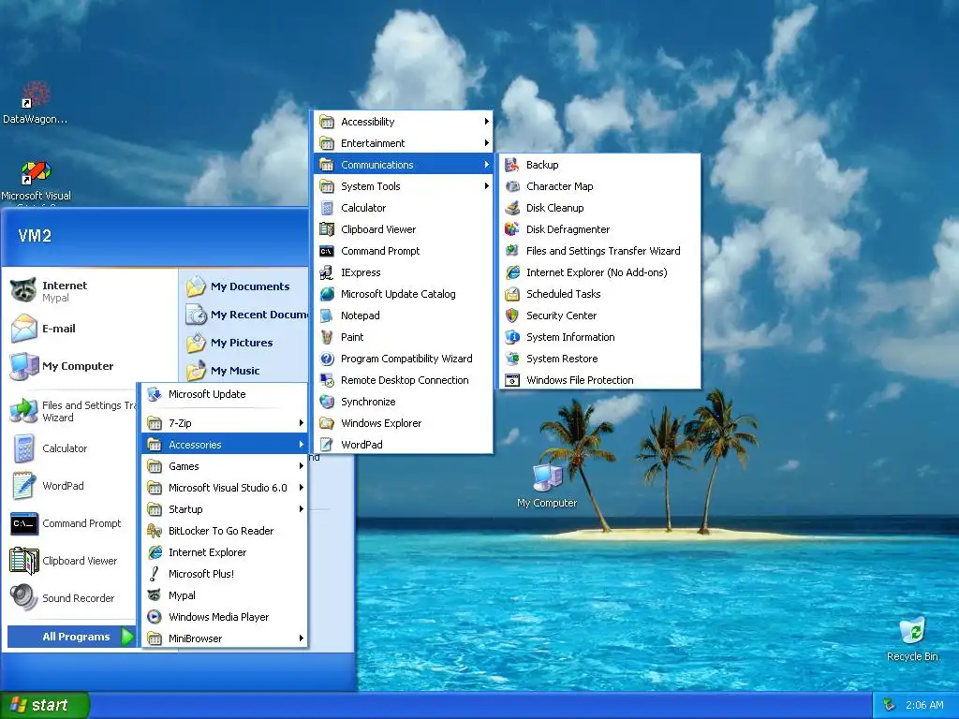959x719 pixels.
Task: Expand the 7-Zip submenu arrow
Action: [x=301, y=423]
